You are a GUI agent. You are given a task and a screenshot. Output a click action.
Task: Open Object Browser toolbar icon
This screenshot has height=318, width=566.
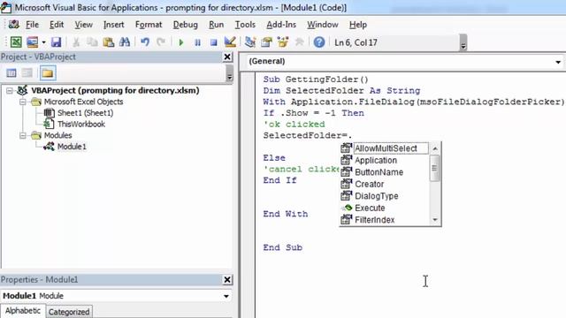[283, 42]
